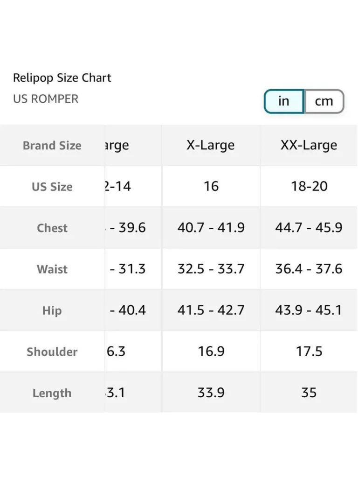
Task: Click waist value 36.4 - 37.6
Action: [x=309, y=269]
